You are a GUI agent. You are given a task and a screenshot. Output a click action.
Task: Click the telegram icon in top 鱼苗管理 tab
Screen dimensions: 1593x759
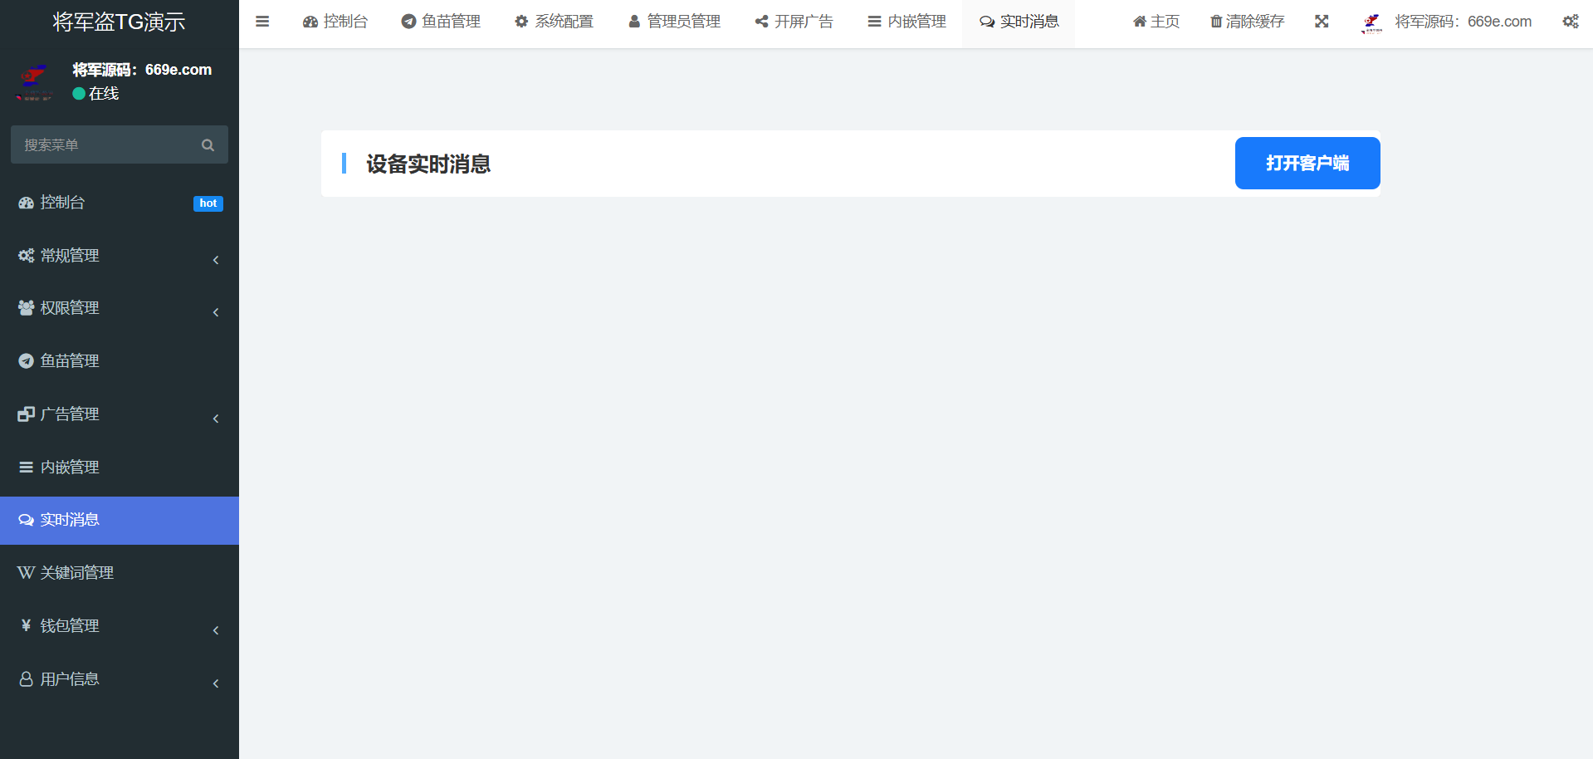point(408,22)
